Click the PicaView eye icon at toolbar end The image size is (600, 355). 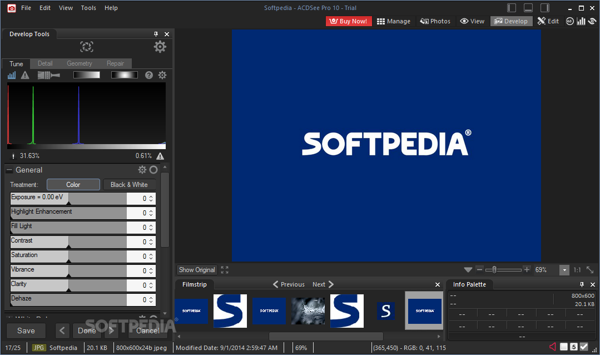pos(592,21)
